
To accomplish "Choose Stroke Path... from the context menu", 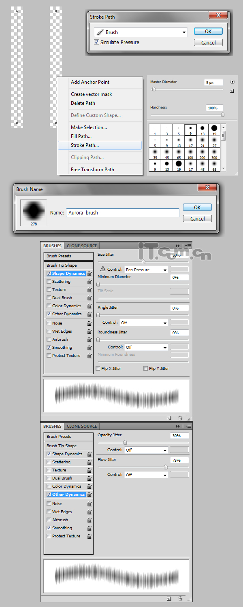I will tap(85, 145).
